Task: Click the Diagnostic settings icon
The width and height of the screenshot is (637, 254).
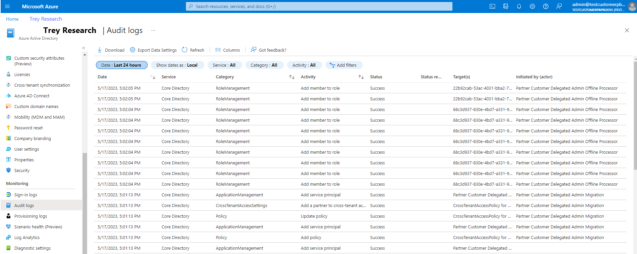Action: 9,248
